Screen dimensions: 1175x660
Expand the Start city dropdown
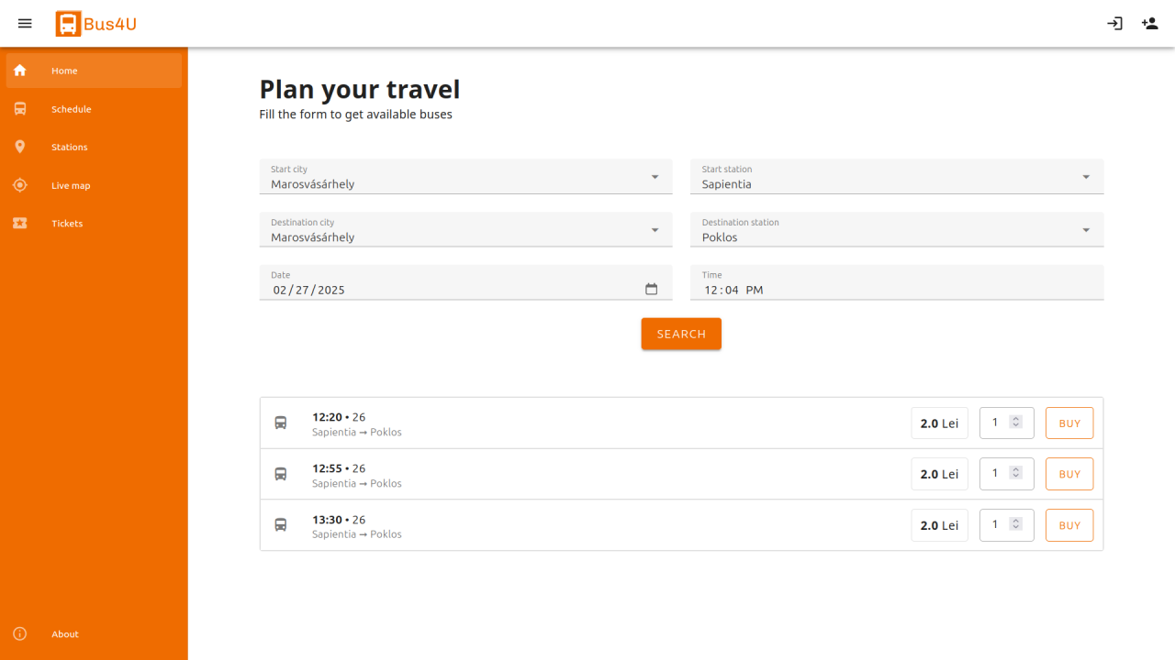[654, 177]
